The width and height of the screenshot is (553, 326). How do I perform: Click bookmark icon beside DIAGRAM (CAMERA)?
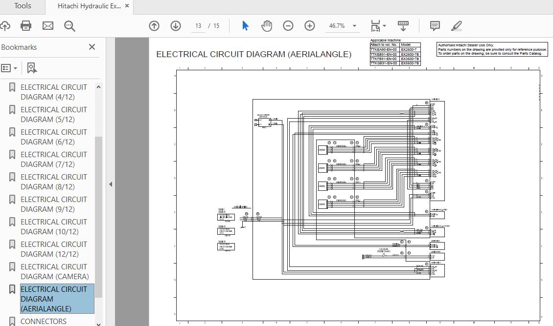(12, 267)
